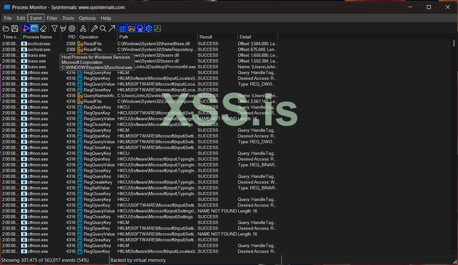This screenshot has width=458, height=265.
Task: Enable autoscroll from the toolbar
Action: tap(34, 28)
